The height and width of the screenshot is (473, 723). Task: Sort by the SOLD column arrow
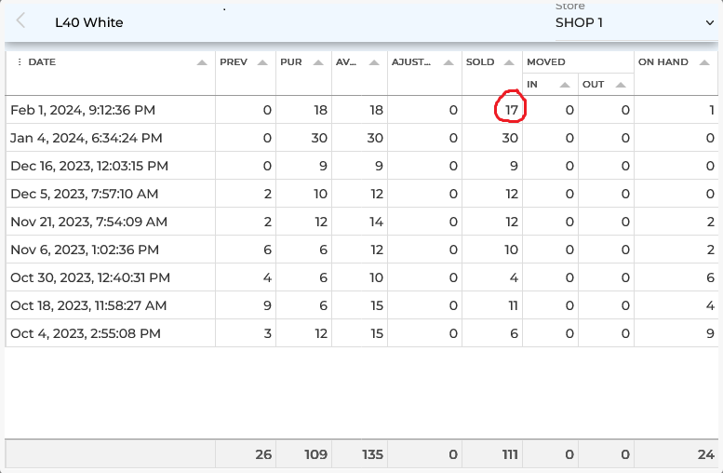coord(509,62)
